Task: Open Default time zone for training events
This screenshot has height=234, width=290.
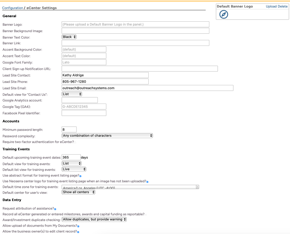Action: (x=130, y=187)
